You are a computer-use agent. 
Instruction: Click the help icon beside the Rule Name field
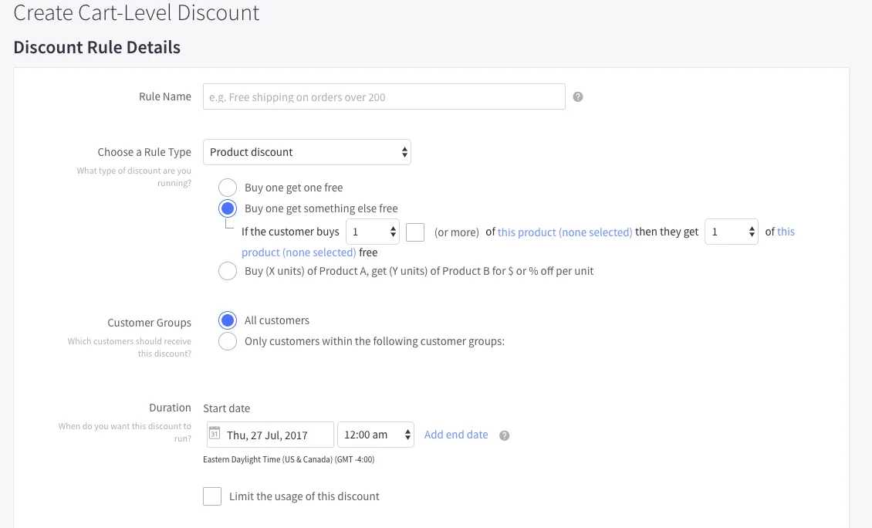[577, 96]
